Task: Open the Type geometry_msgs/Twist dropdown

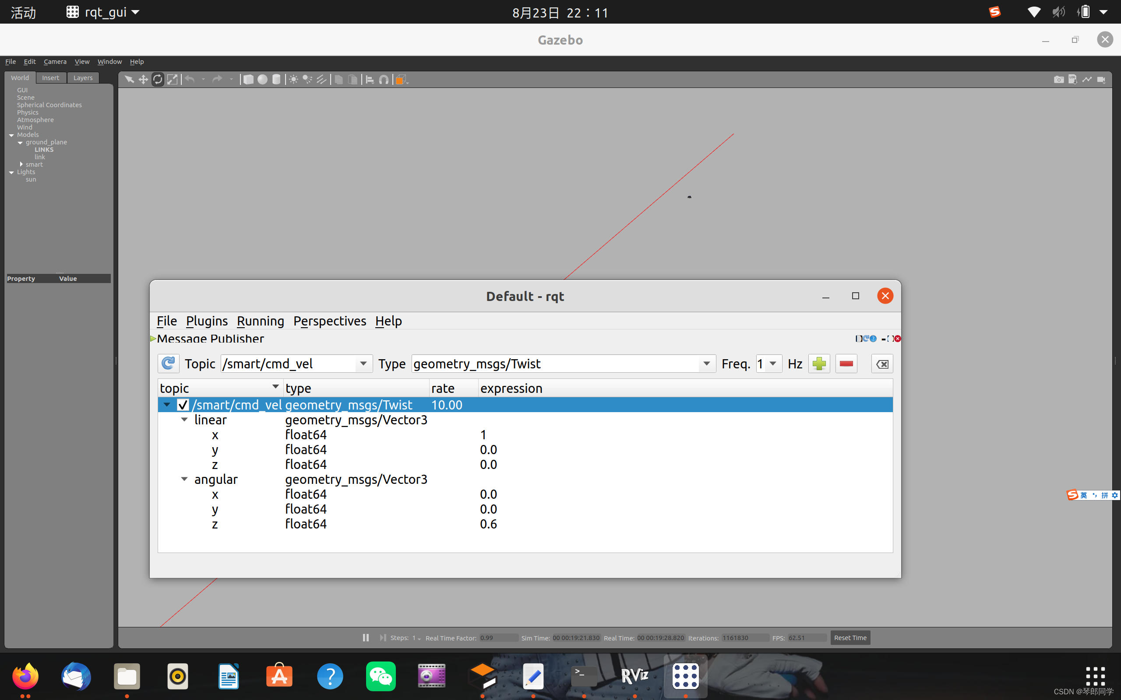Action: tap(706, 364)
